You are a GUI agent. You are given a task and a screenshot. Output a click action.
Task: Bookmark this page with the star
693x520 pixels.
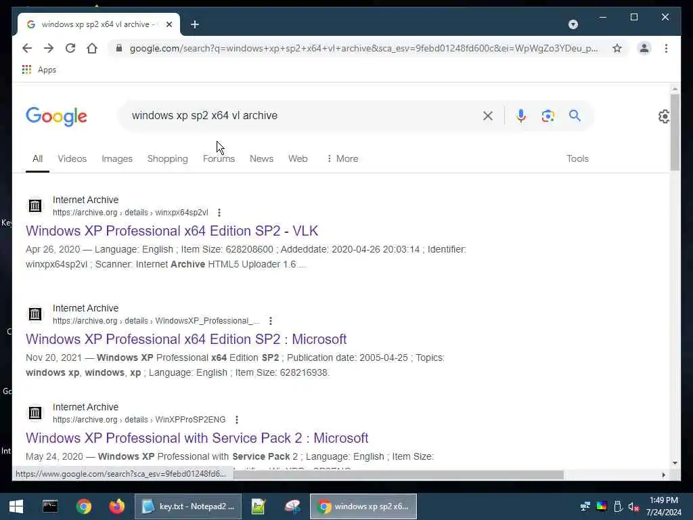617,48
